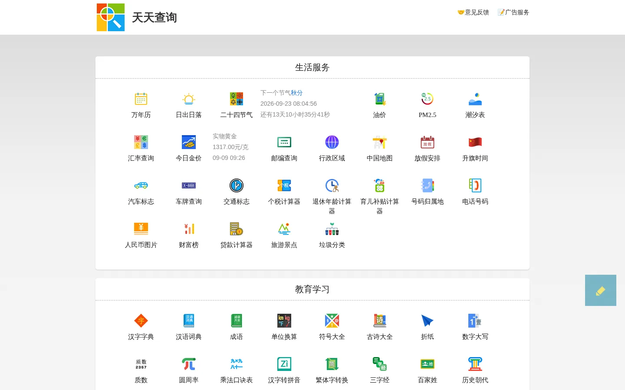Open the 交通标志 traffic sign icon
Image resolution: width=625 pixels, height=390 pixels.
(237, 185)
